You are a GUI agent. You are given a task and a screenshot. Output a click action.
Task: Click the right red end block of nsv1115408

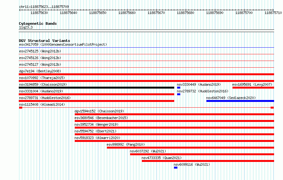(272, 108)
